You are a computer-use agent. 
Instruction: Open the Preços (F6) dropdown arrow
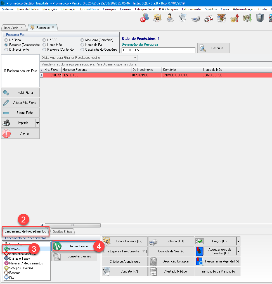click(238, 241)
